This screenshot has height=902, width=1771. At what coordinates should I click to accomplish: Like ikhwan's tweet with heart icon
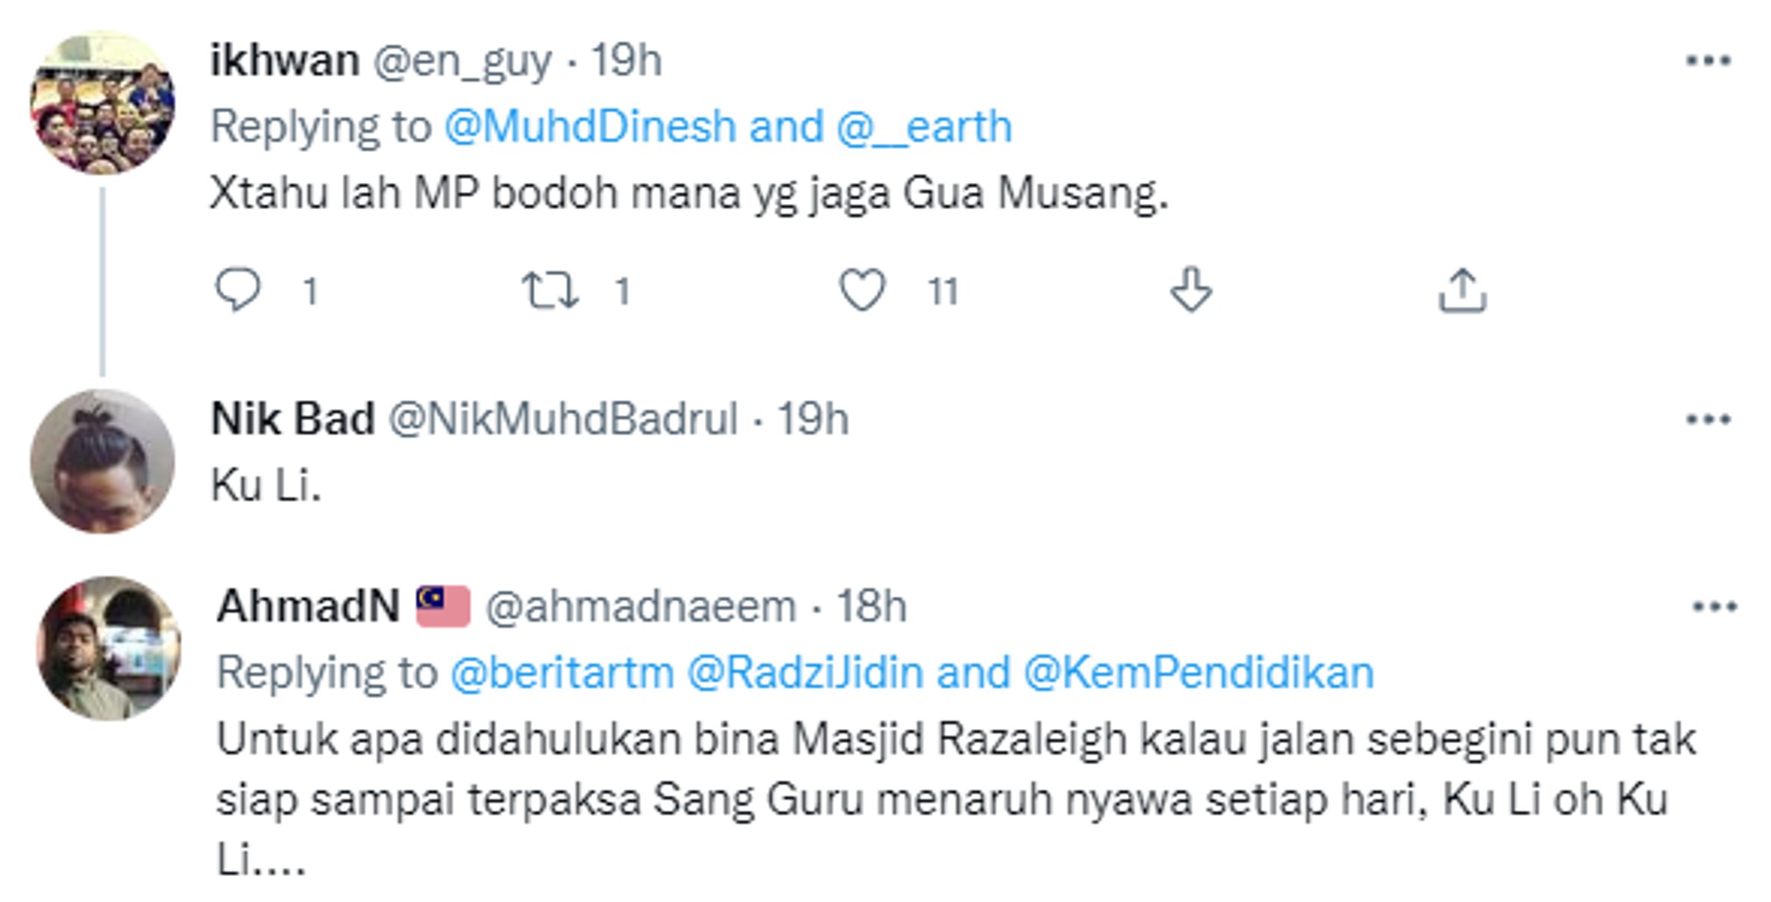[862, 290]
